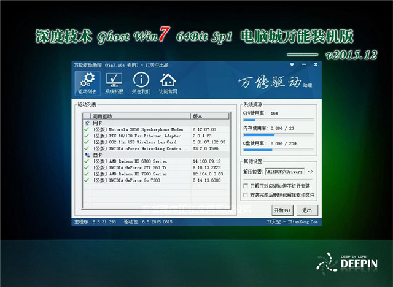Click 主程序: 6.5.31.393 status text
Viewport: 393px width, 287px height.
pyautogui.click(x=95, y=222)
